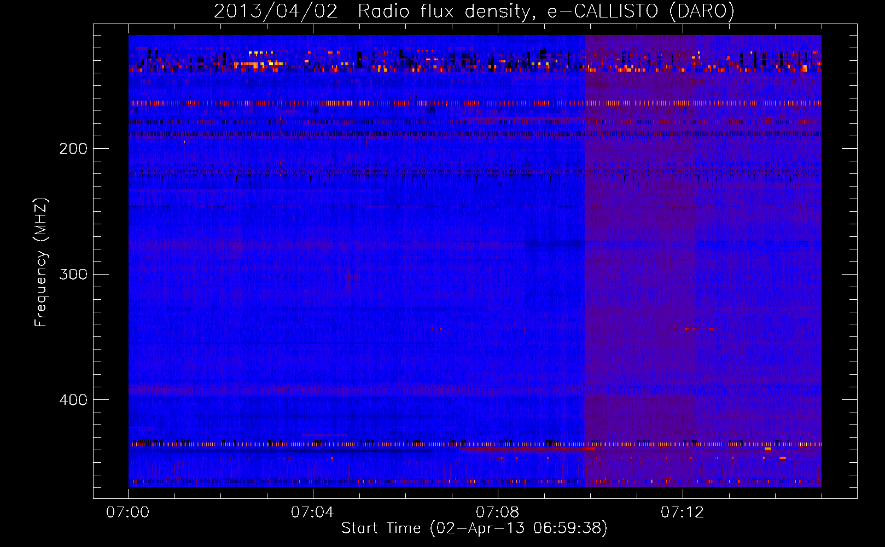Viewport: 885px width, 547px height.
Task: Click the '07:12' time tick label
Action: 682,513
